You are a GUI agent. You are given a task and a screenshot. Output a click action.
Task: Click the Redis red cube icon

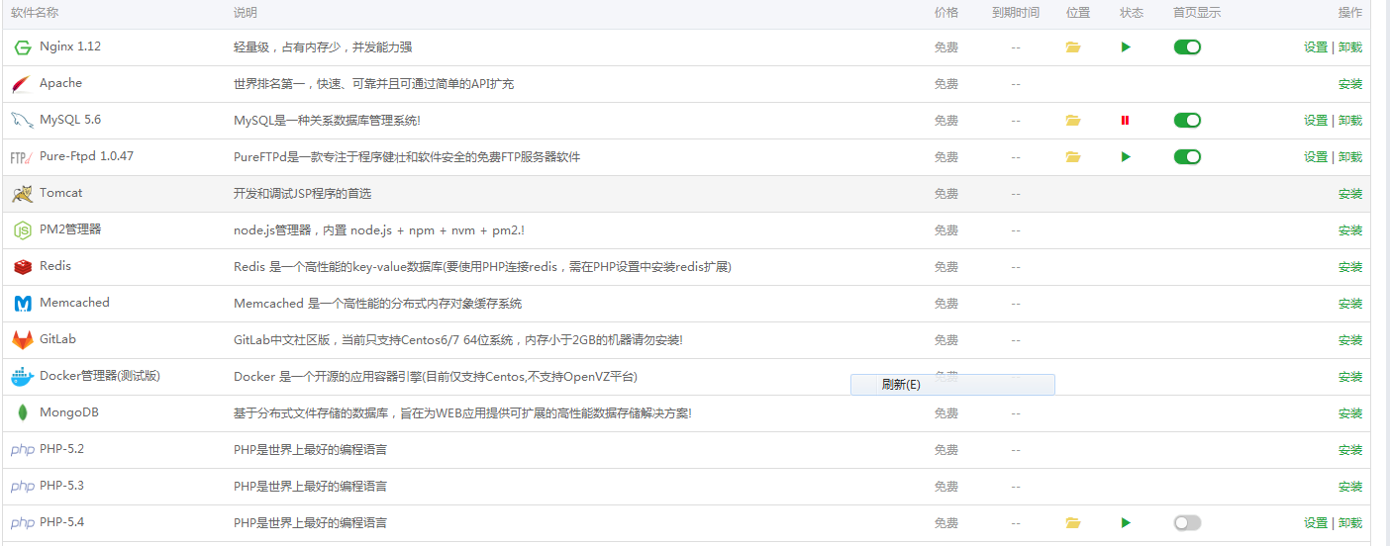[x=22, y=267]
